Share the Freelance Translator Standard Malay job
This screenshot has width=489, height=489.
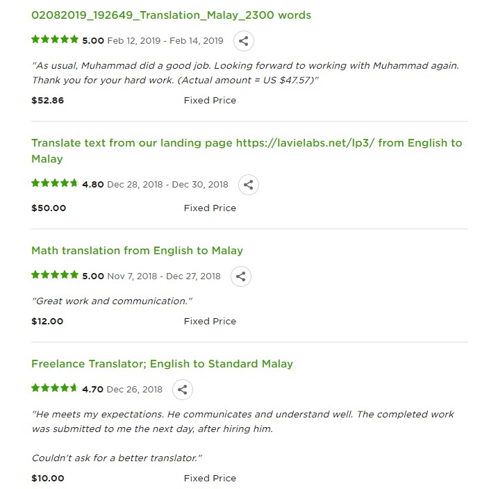click(182, 390)
